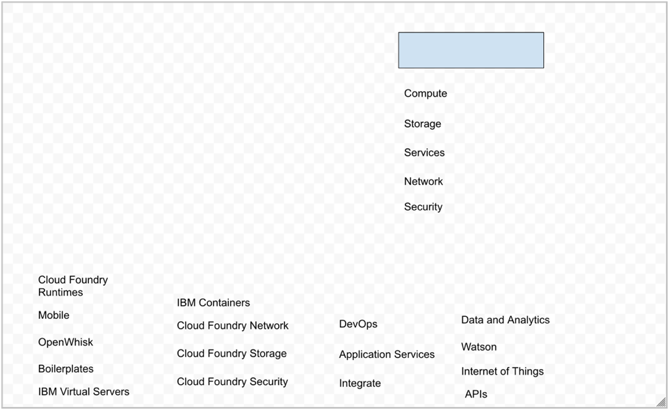Select the IBM Containers label
Image resolution: width=669 pixels, height=410 pixels.
point(213,303)
